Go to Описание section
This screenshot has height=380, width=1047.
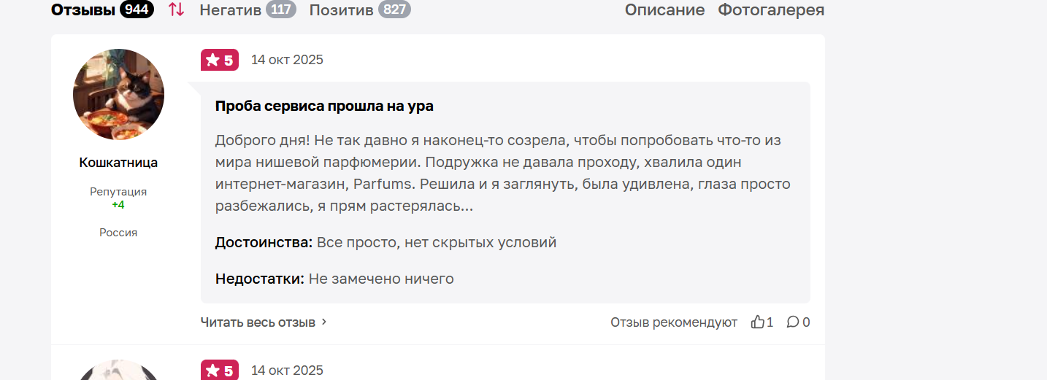tap(664, 9)
